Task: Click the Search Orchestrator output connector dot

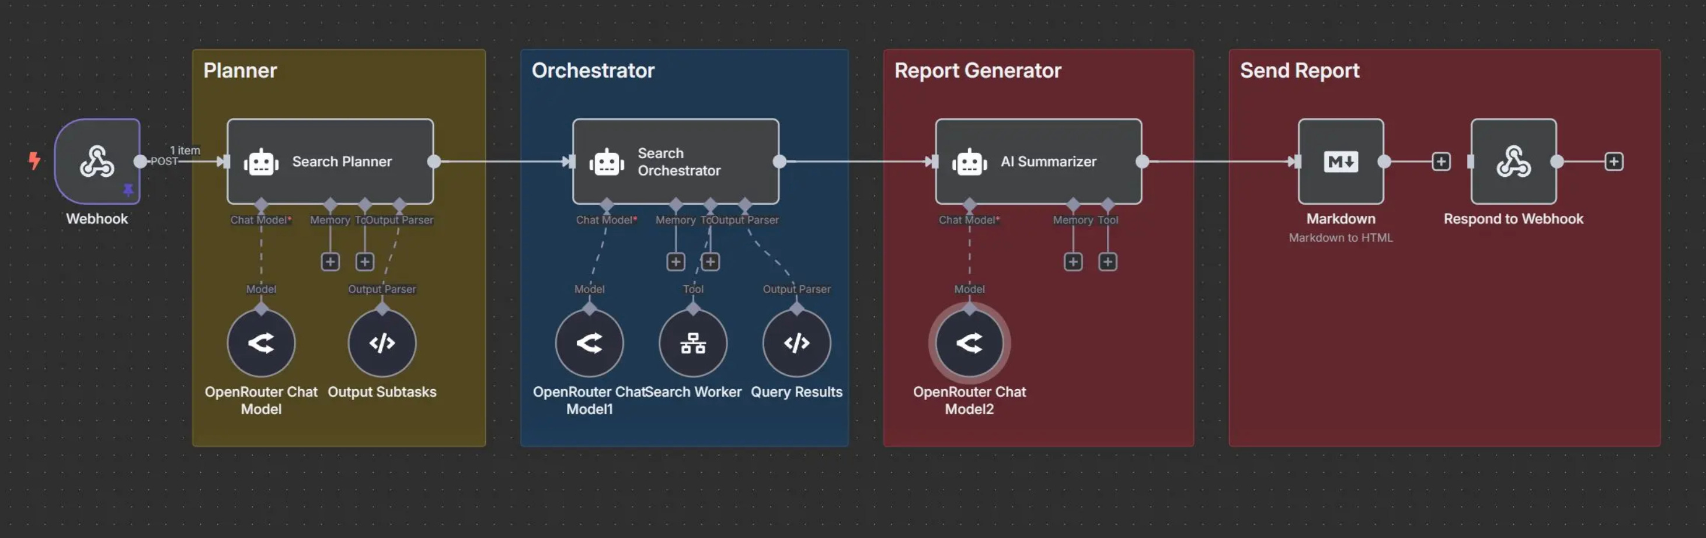Action: click(x=779, y=162)
